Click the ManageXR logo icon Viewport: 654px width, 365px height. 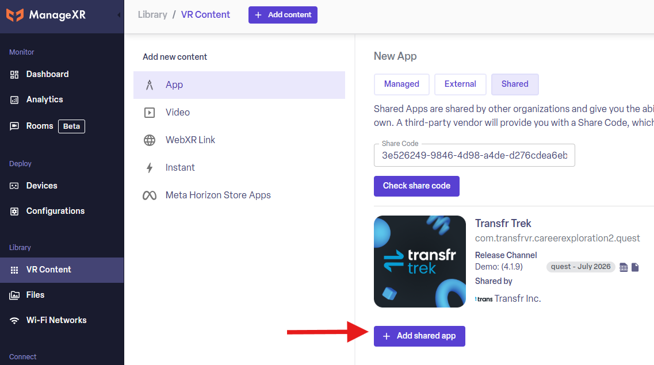pos(15,15)
